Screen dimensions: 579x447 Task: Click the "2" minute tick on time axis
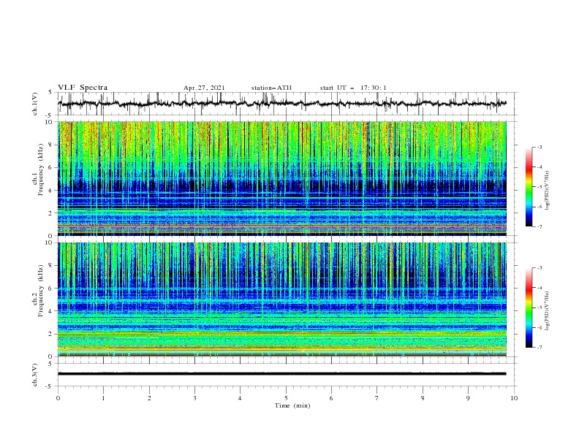[x=149, y=398]
